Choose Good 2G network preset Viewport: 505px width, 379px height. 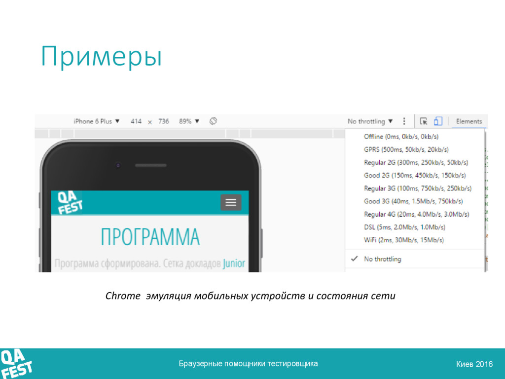tap(415, 175)
